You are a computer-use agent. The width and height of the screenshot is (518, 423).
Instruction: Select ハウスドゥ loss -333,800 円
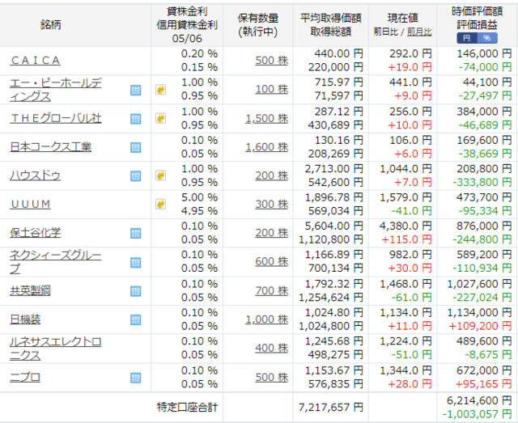point(482,182)
